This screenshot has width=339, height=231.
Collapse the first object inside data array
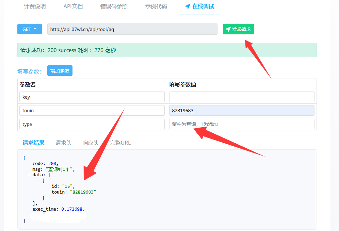pos(39,180)
